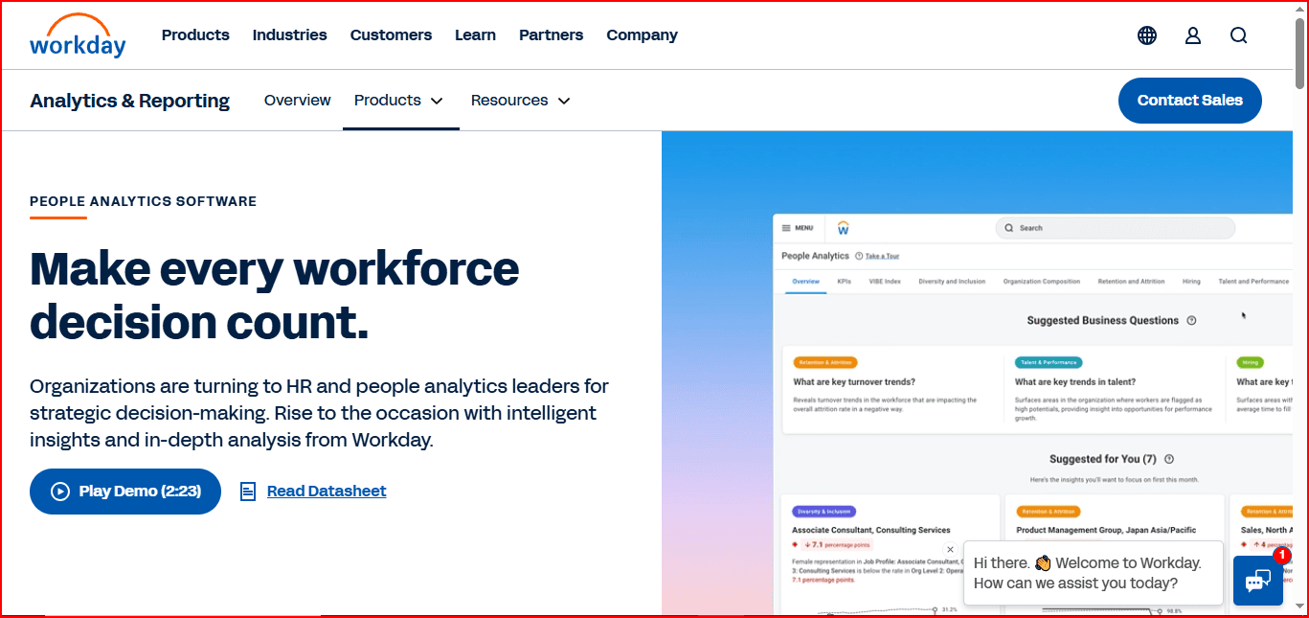Open the Learn menu
This screenshot has height=618, width=1309.
pos(475,35)
